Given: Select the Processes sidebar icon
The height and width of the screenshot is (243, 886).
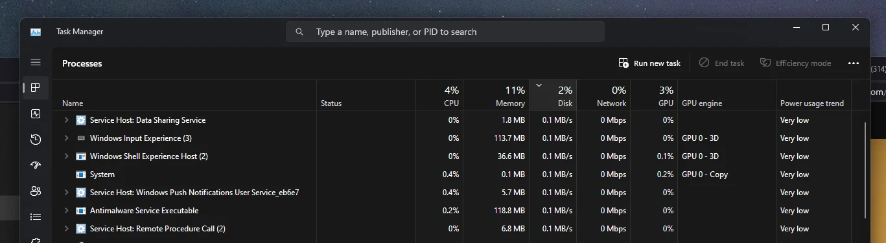Looking at the screenshot, I should (x=36, y=88).
